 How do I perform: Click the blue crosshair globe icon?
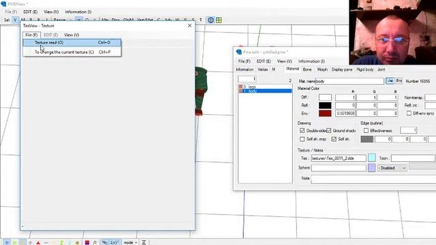(211, 20)
